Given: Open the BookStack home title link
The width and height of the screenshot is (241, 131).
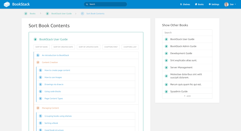Looking at the screenshot, I should pos(21,4).
